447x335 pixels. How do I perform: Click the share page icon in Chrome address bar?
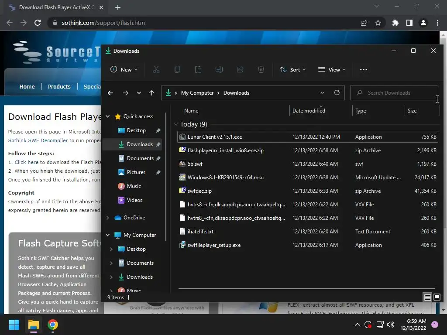pyautogui.click(x=364, y=23)
